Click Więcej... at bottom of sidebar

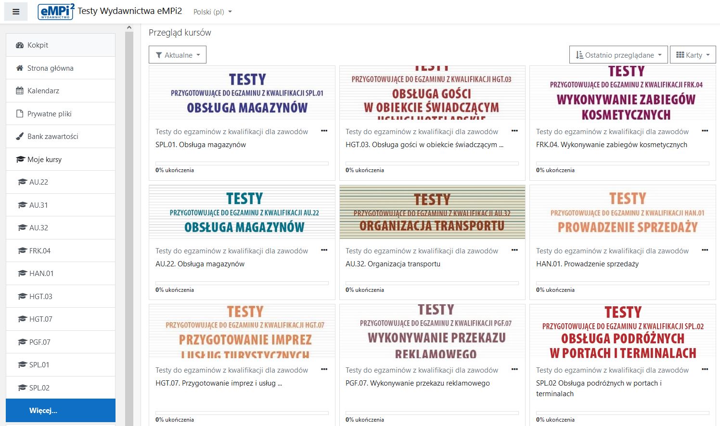coord(61,411)
